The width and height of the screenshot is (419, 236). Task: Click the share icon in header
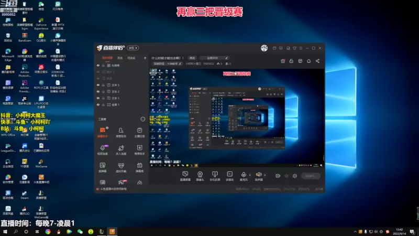click(317, 61)
